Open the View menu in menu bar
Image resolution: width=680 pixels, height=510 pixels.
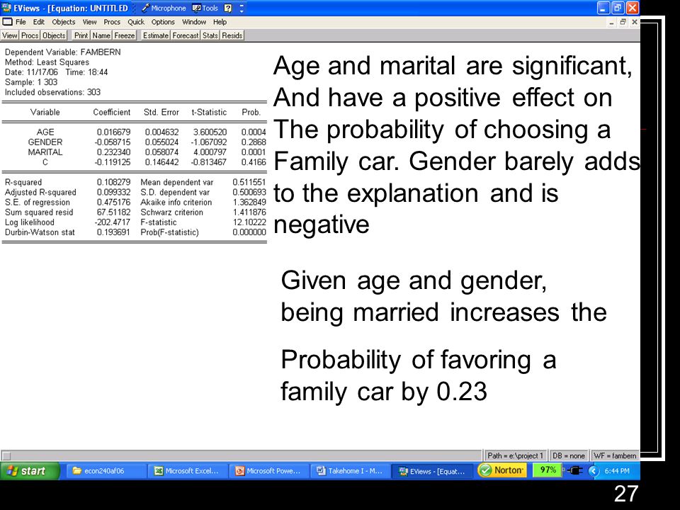point(89,22)
